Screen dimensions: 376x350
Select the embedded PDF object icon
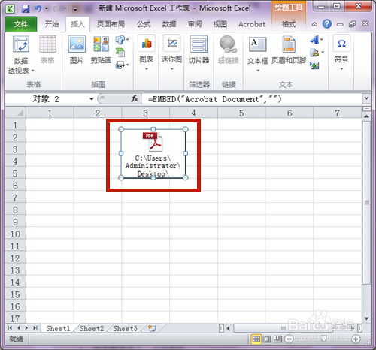[x=153, y=142]
